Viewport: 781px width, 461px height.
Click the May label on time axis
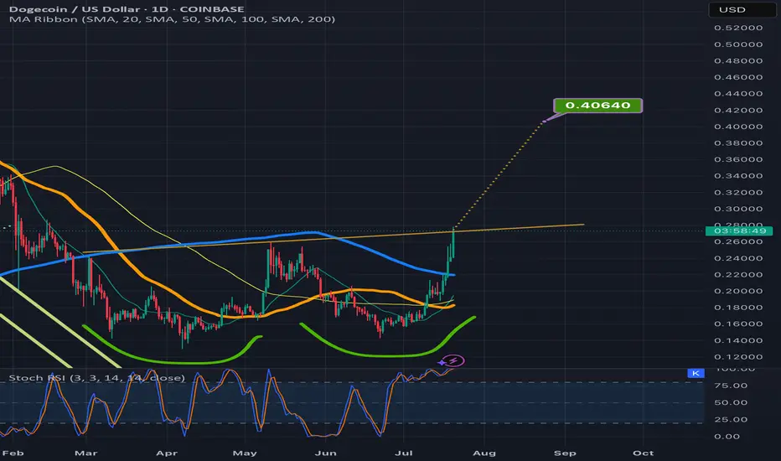pyautogui.click(x=245, y=453)
